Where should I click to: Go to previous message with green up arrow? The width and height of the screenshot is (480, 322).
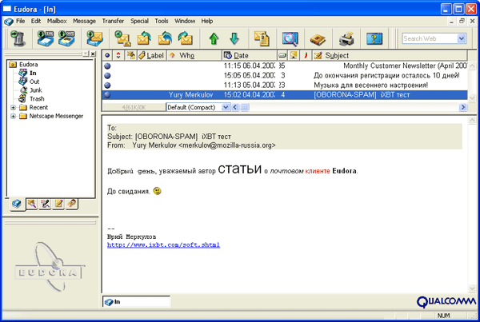point(214,38)
